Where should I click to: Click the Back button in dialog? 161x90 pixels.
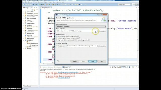75,61
